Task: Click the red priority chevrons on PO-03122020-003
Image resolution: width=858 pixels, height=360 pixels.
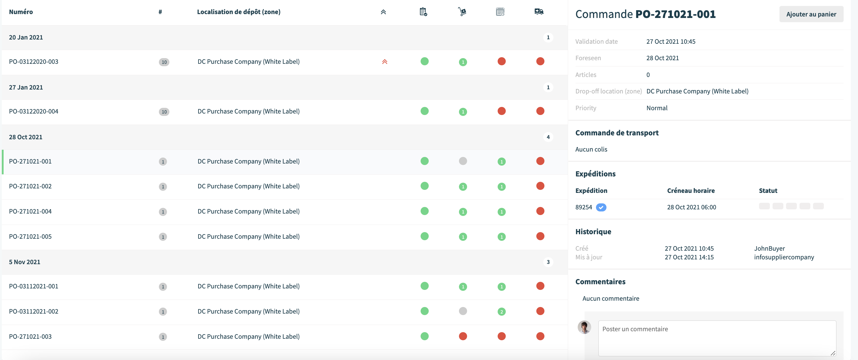Action: [x=385, y=62]
